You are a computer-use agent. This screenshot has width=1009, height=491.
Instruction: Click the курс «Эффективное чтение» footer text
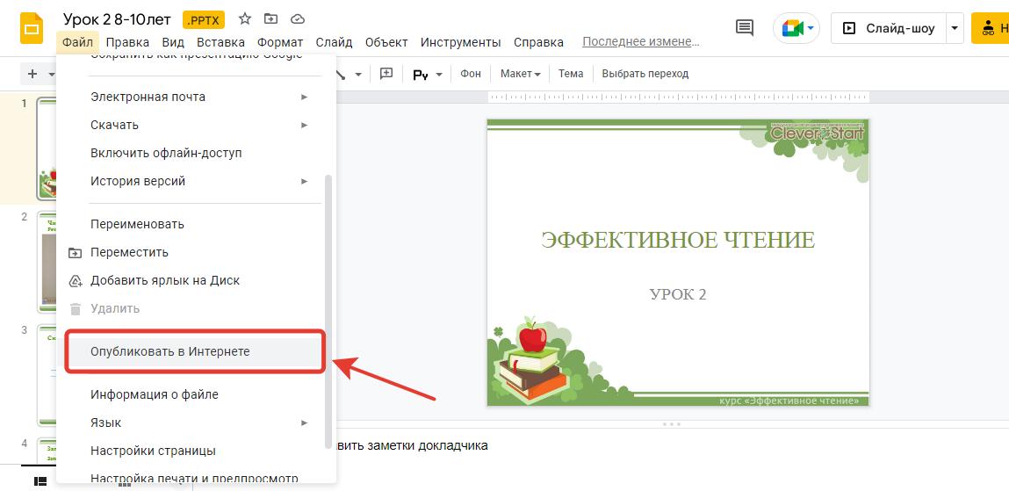point(789,401)
